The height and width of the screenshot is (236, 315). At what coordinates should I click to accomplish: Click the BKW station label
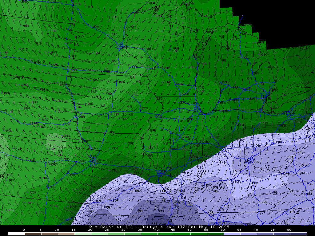(310, 184)
